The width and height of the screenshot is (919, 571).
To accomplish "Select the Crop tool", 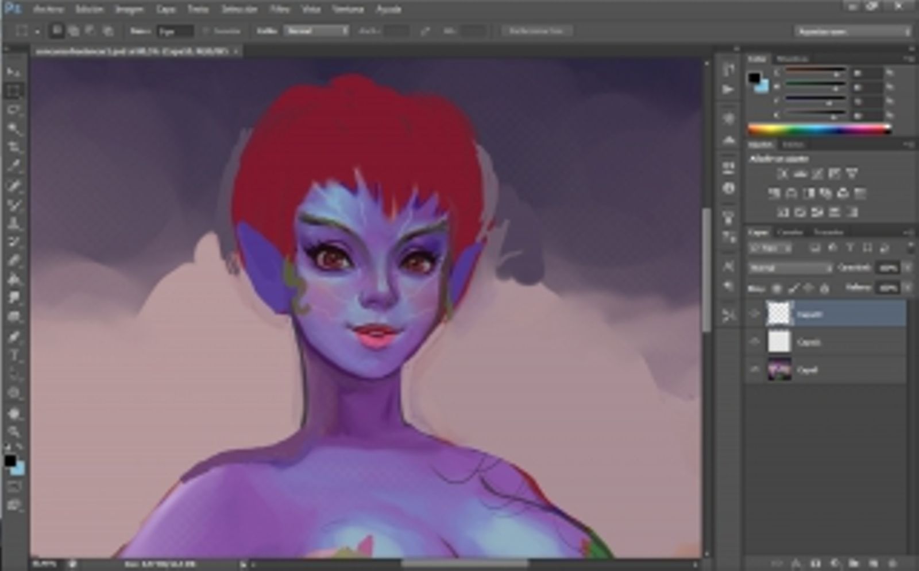I will tap(14, 147).
